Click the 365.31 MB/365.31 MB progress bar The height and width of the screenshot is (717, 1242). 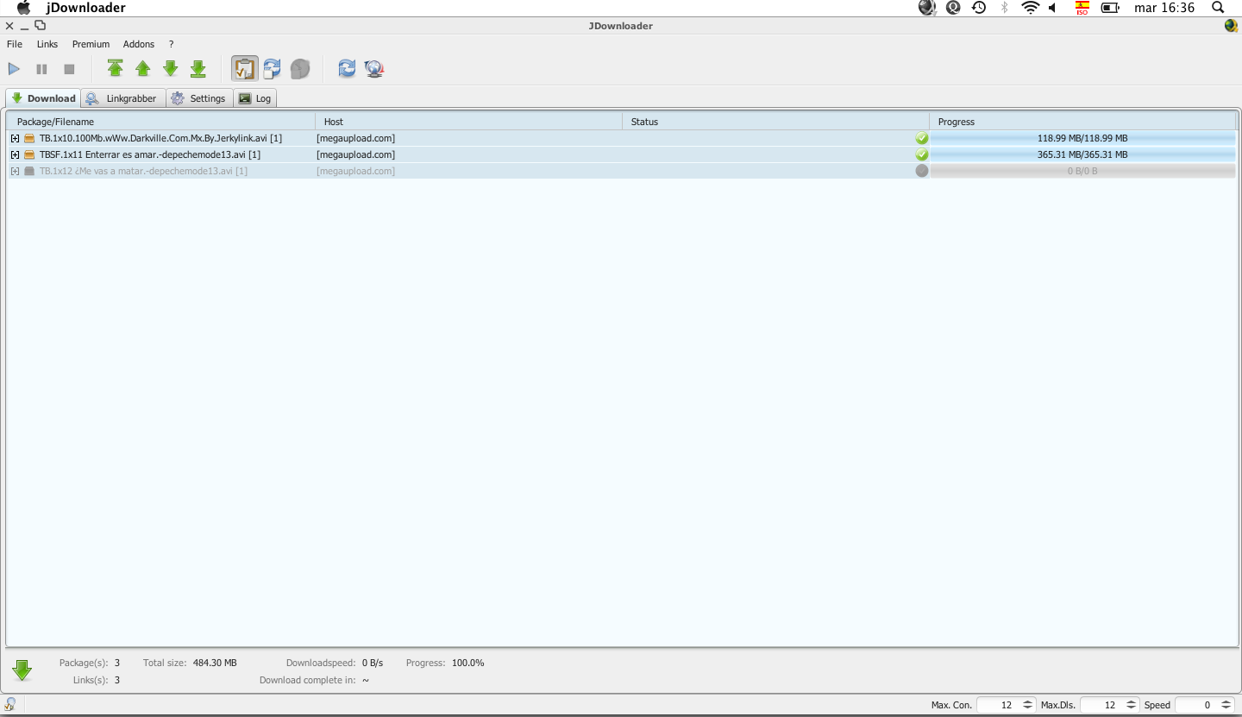point(1082,154)
